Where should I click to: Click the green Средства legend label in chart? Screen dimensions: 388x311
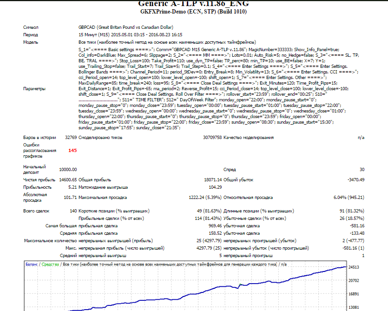click(x=50, y=265)
